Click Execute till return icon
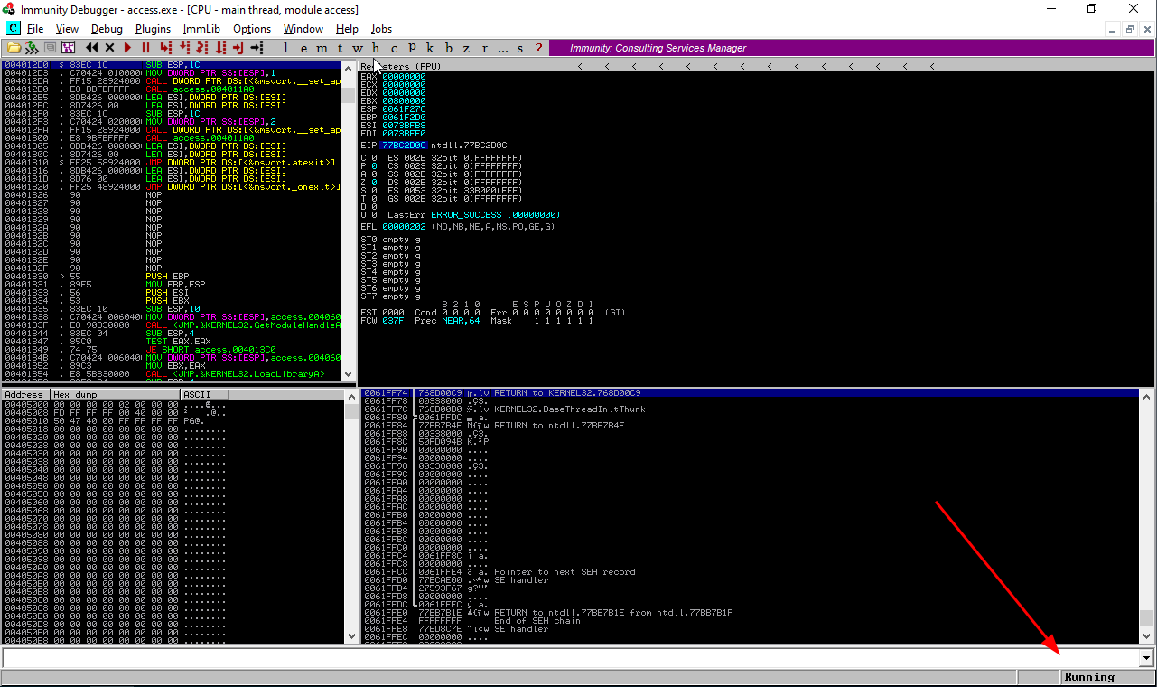 pyautogui.click(x=238, y=48)
